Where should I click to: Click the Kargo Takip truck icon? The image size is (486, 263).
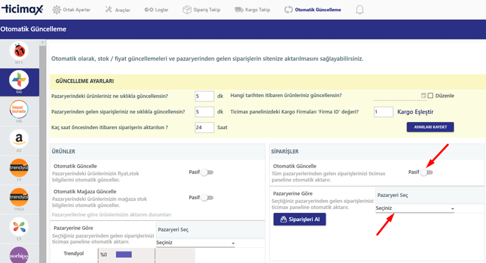tap(239, 10)
